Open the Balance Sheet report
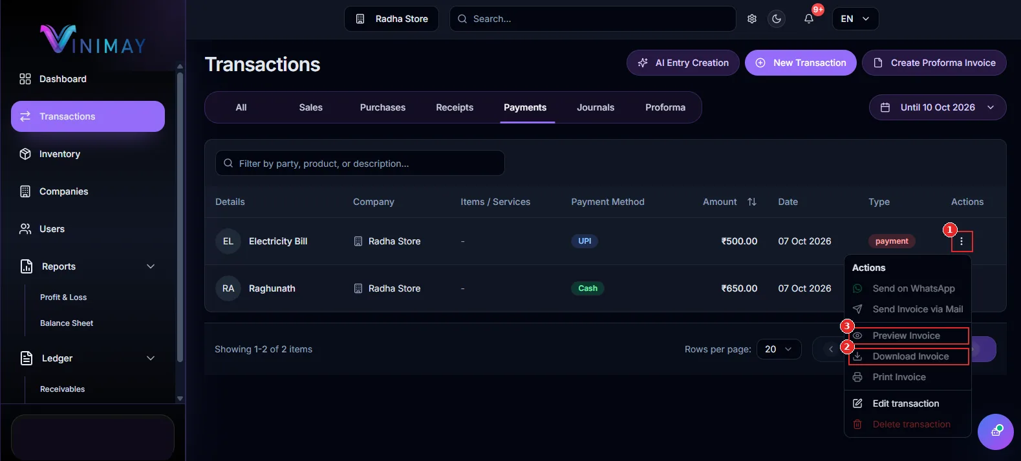 point(67,323)
